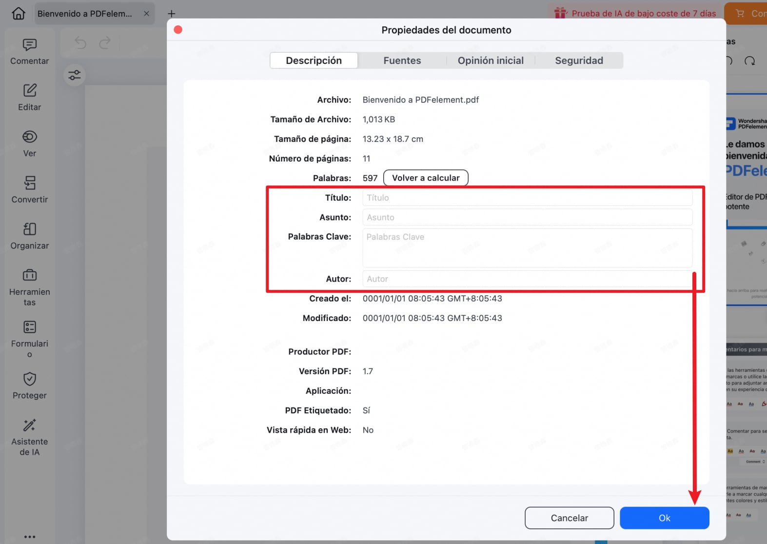
Task: Redo the last action
Action: (x=104, y=43)
